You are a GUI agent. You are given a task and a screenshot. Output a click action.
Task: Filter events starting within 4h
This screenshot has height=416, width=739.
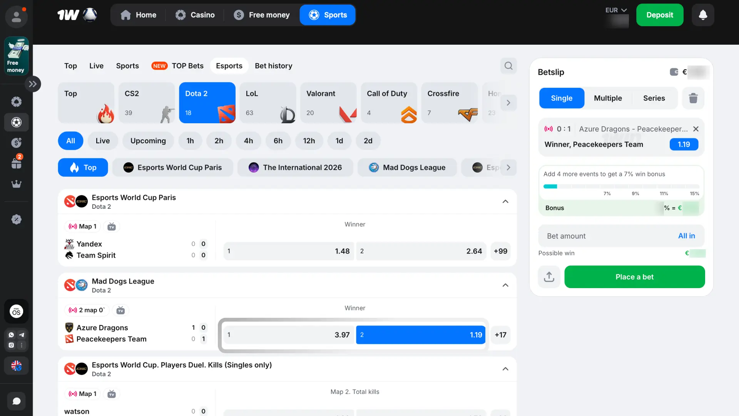tap(249, 141)
